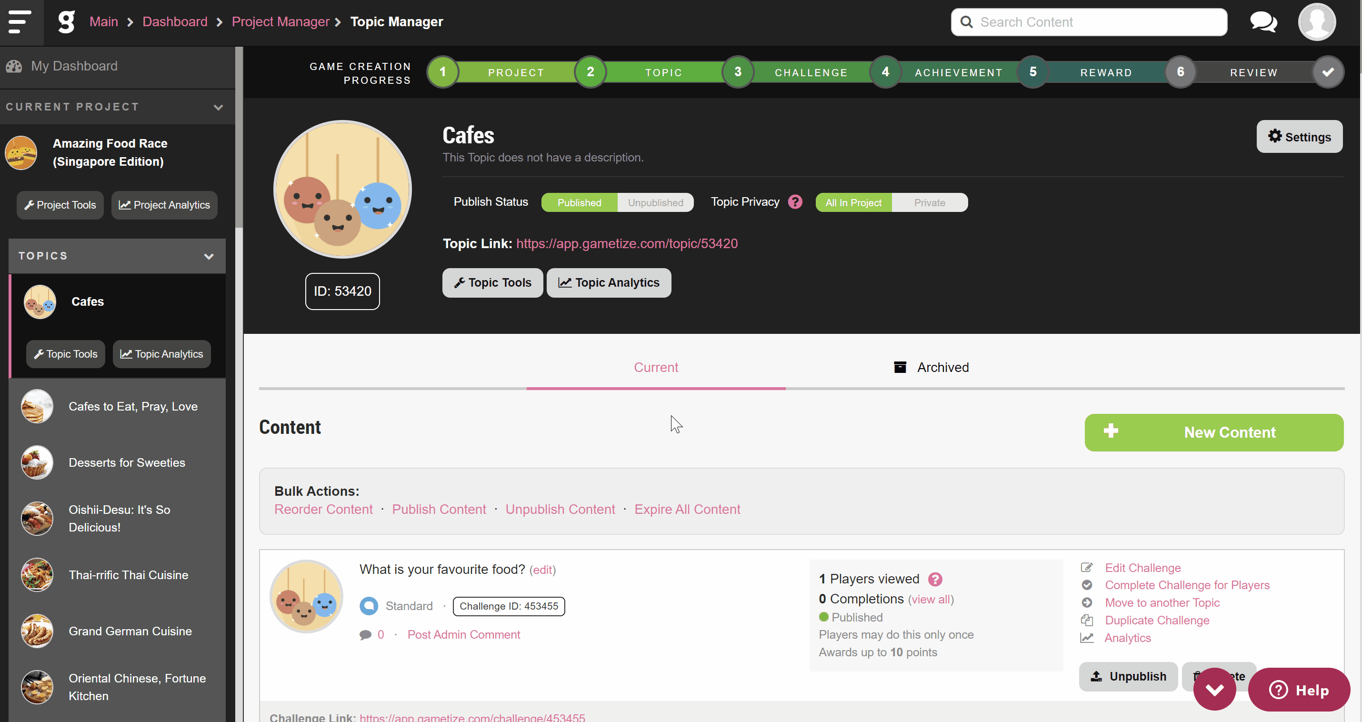Click the Publish Content link
This screenshot has width=1362, height=722.
coord(439,509)
